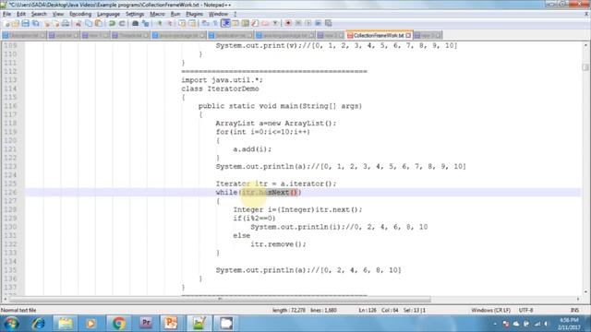Screen dimensions: 591x332
Task: Open the Plugins menu
Action: point(195,14)
